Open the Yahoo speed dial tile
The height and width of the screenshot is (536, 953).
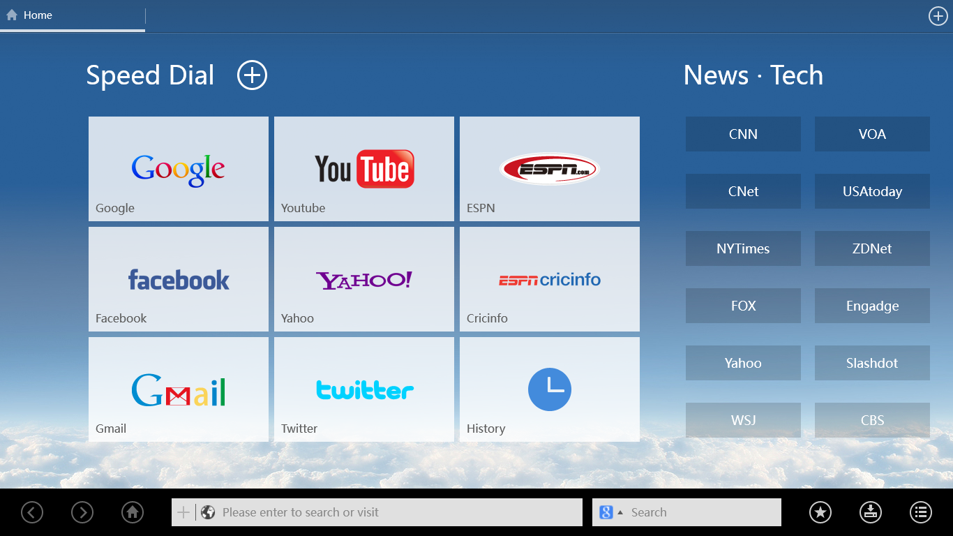(x=364, y=279)
